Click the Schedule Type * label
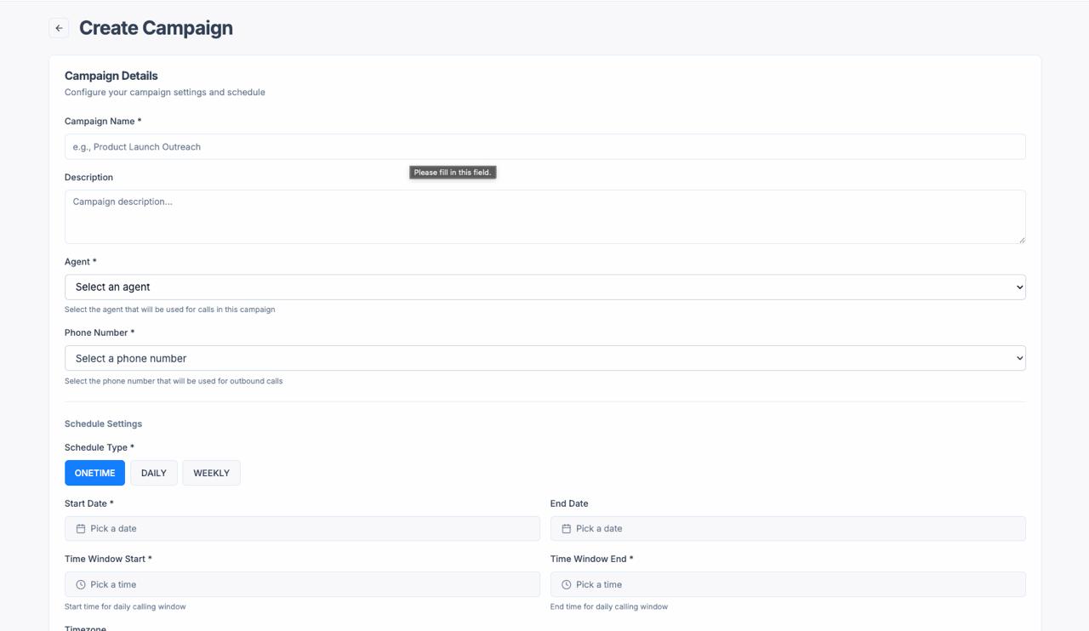This screenshot has width=1089, height=631. click(x=100, y=447)
